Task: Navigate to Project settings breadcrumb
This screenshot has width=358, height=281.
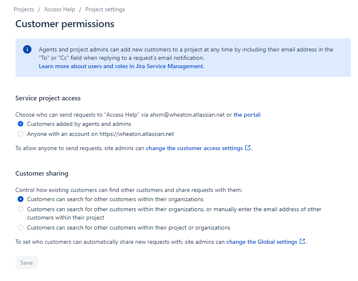Action: click(x=105, y=9)
